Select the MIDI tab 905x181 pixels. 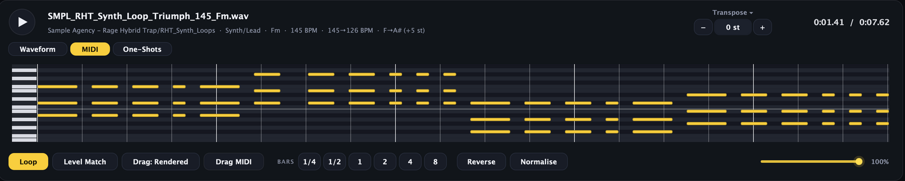[90, 49]
